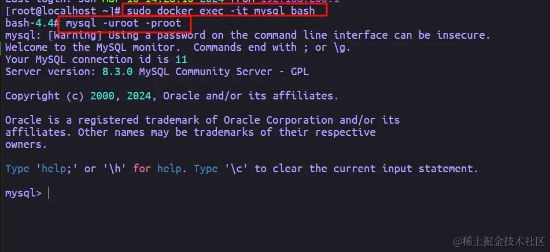Click 'MySQL Community Server - GPL' text
This screenshot has height=252, width=550.
(x=221, y=72)
